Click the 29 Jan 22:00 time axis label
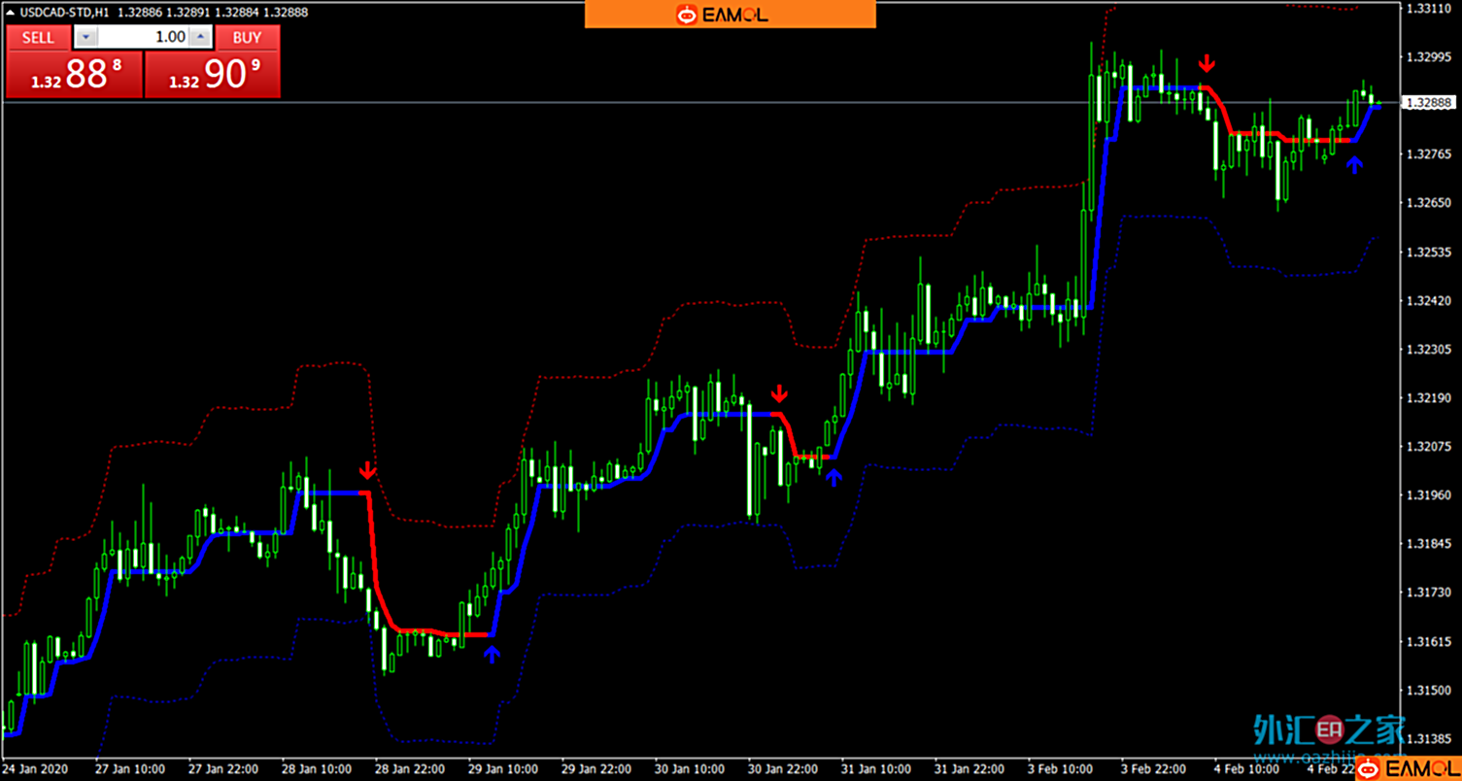This screenshot has height=781, width=1462. pyautogui.click(x=596, y=768)
